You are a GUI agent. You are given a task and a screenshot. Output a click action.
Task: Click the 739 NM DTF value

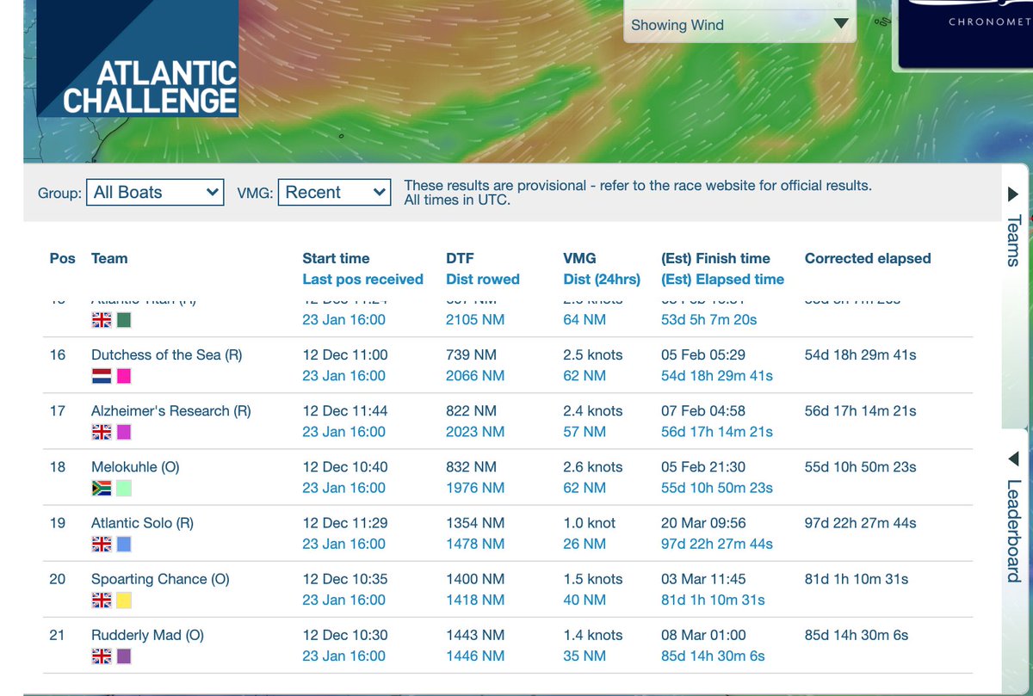471,354
